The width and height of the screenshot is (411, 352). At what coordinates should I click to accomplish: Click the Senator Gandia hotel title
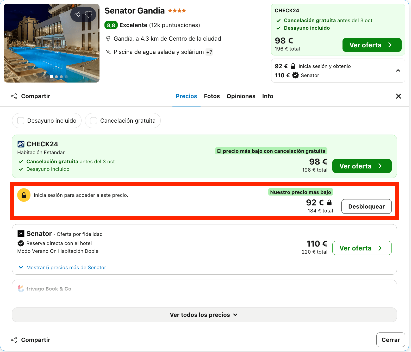tap(135, 11)
